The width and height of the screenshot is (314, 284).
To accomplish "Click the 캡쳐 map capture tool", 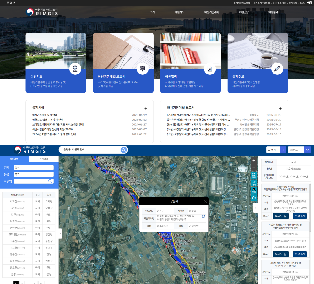I will click(254, 191).
